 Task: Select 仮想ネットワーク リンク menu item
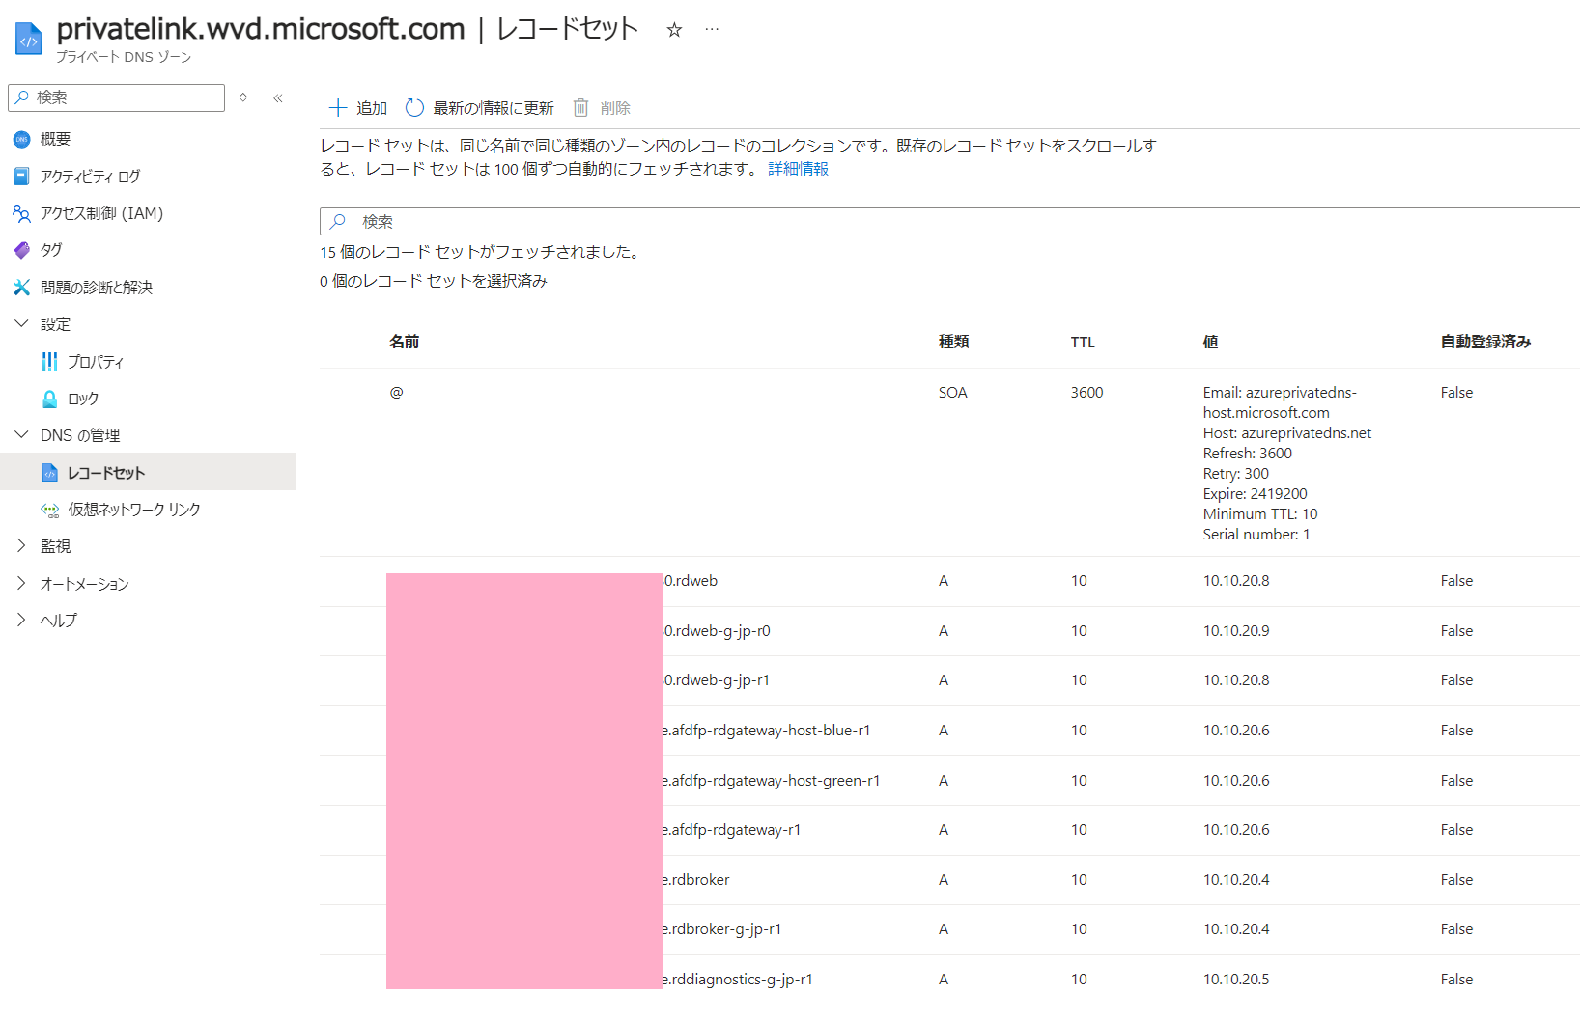[x=134, y=510]
